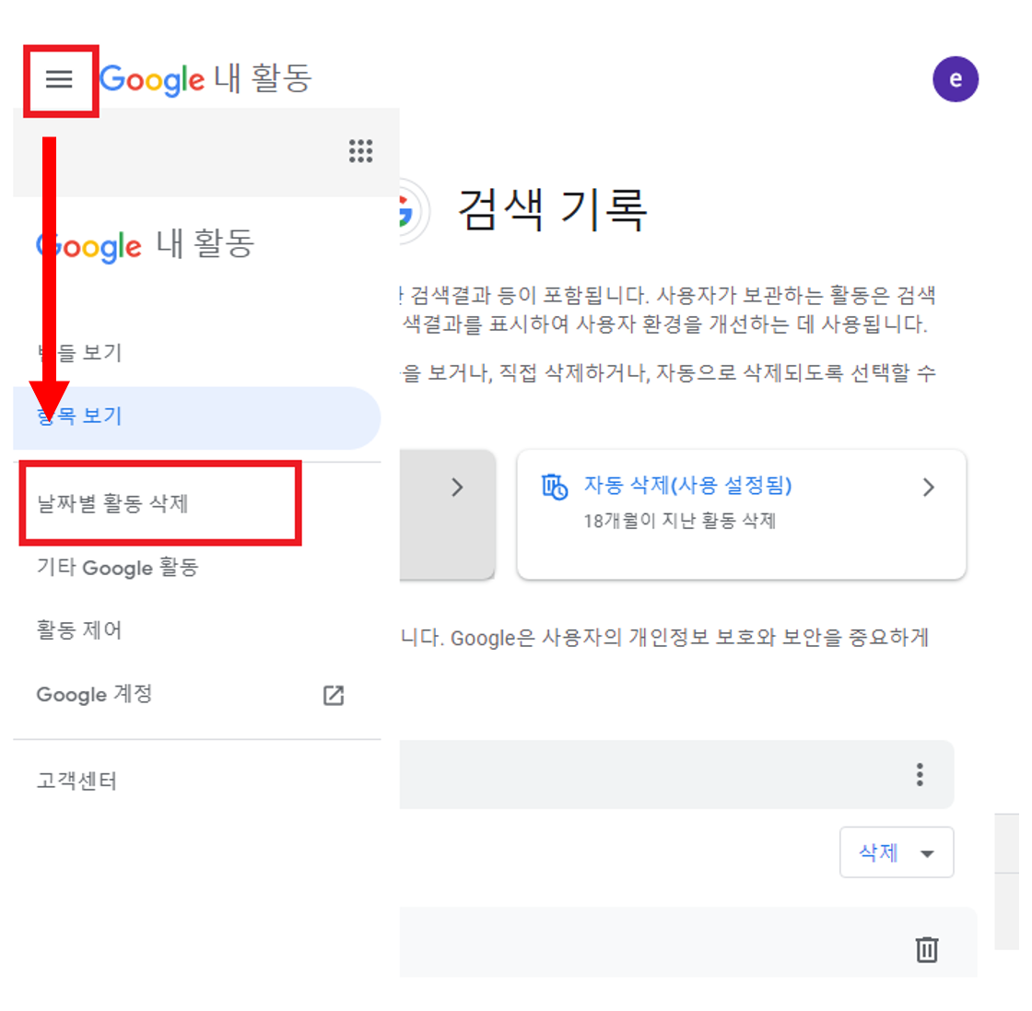Viewport: 1032px width, 1011px height.
Task: Select 항목 보기 in the side menu
Action: pyautogui.click(x=197, y=417)
